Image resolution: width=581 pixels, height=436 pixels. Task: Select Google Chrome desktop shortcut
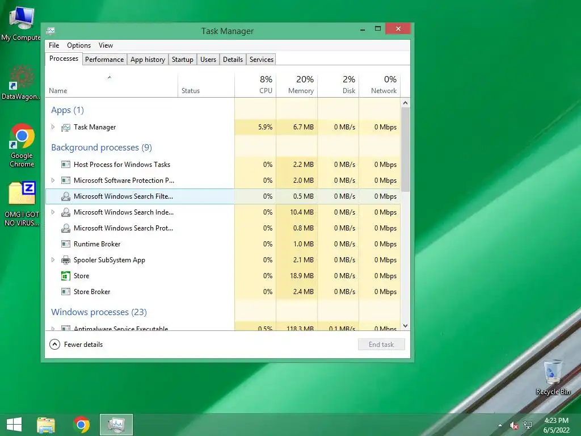tap(22, 145)
